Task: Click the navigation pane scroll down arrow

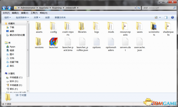Action: coord(28,91)
